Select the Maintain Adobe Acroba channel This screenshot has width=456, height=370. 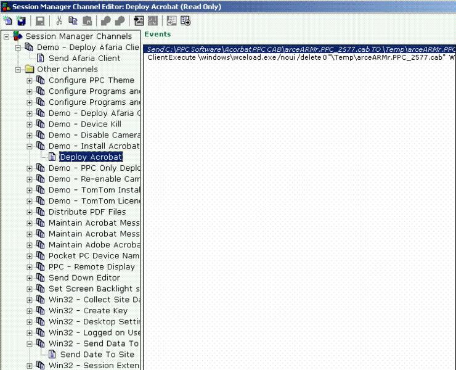(94, 245)
